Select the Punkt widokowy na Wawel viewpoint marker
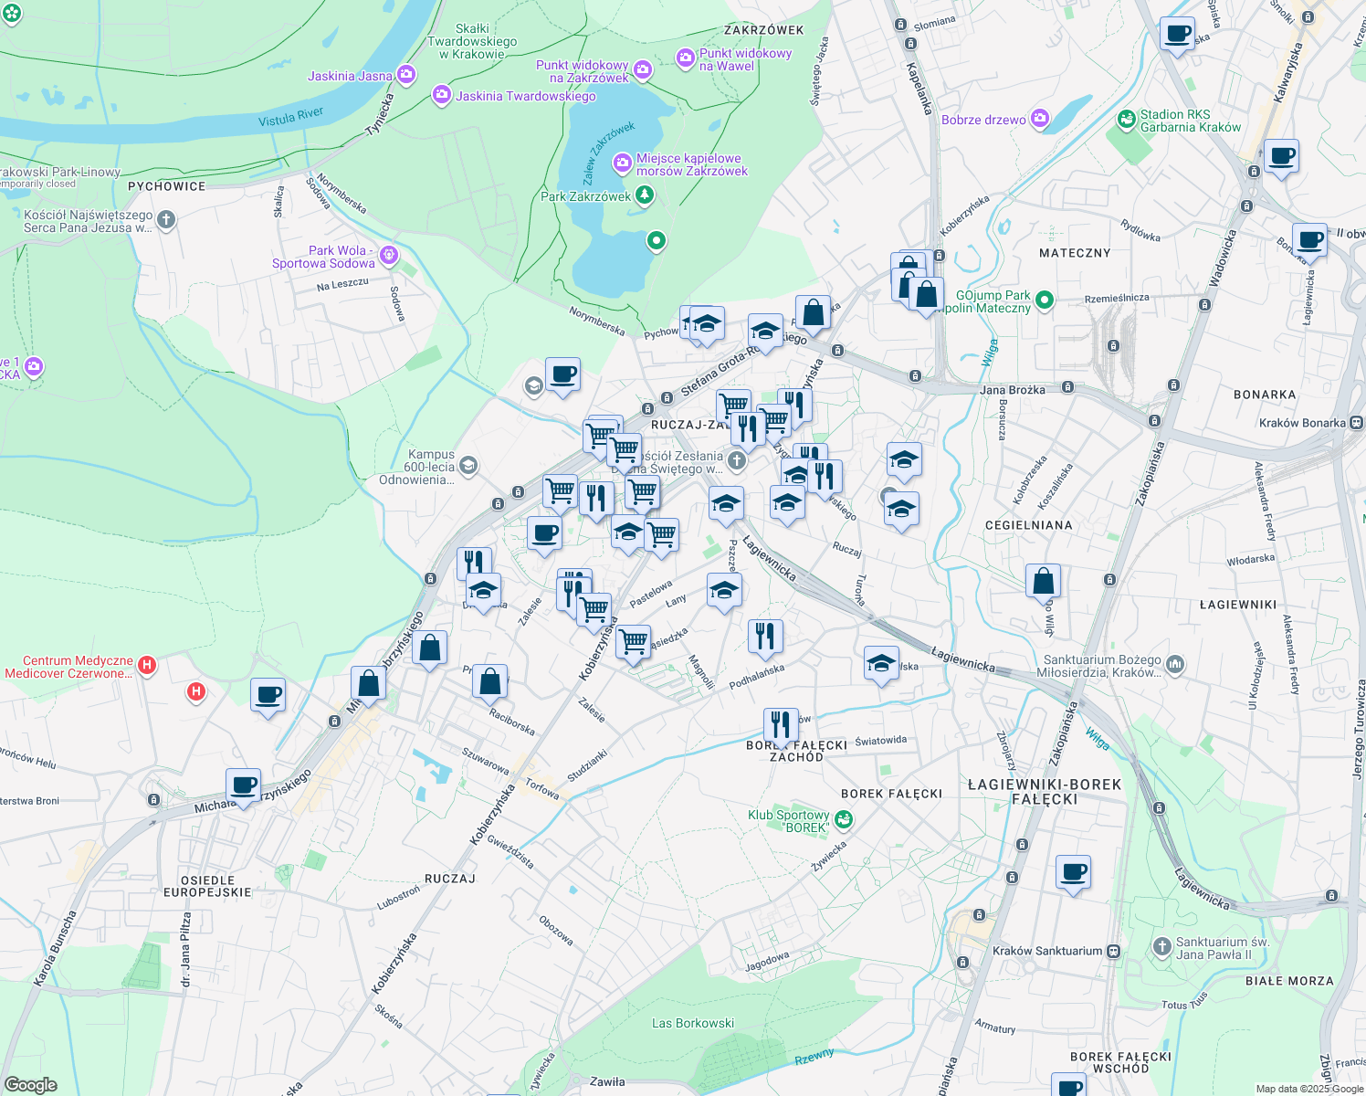The width and height of the screenshot is (1366, 1096). (684, 58)
